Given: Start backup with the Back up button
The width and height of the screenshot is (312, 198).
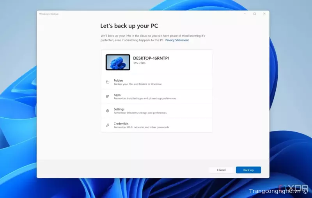Looking at the screenshot, I should 248,170.
